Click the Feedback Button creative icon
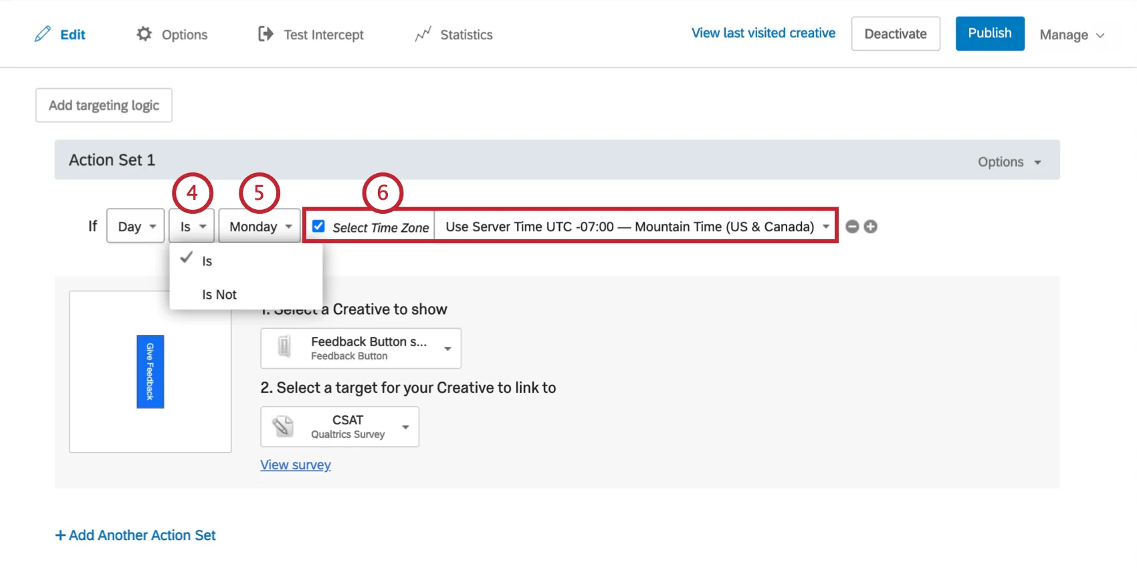Viewport: 1137px width, 568px height. 284,347
